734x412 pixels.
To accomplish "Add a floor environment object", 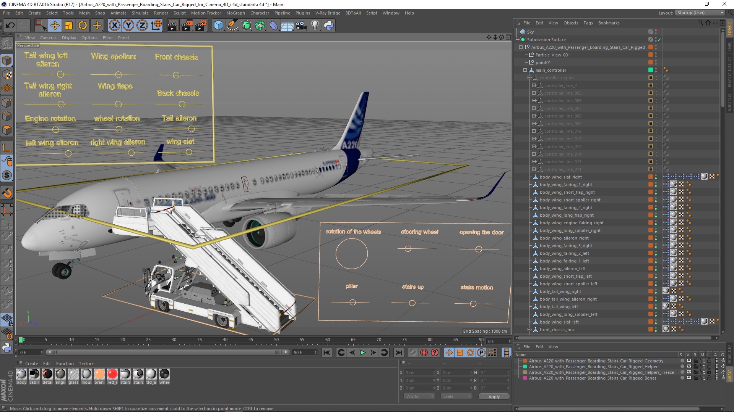I will point(287,26).
